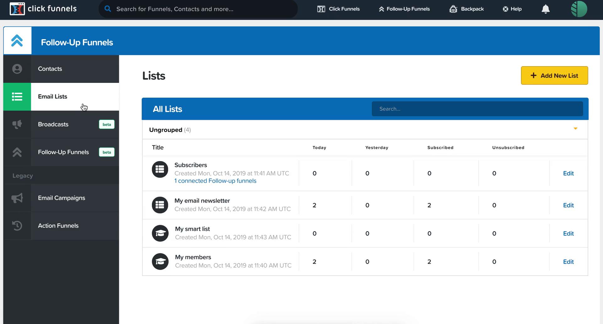This screenshot has width=603, height=324.
Task: Click the Click Funnels top nav label
Action: [x=344, y=9]
